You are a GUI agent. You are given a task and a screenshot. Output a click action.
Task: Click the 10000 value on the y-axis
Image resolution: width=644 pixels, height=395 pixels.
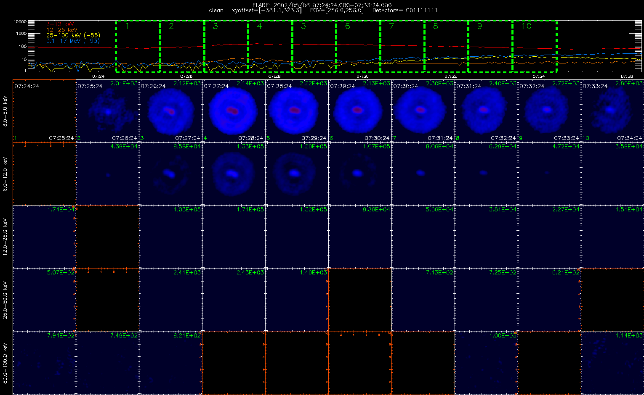20,21
